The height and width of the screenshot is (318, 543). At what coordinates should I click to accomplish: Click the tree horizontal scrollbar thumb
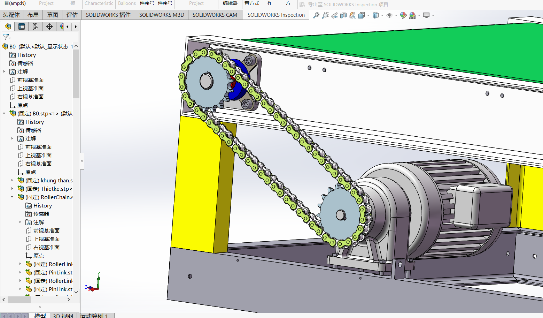19,300
